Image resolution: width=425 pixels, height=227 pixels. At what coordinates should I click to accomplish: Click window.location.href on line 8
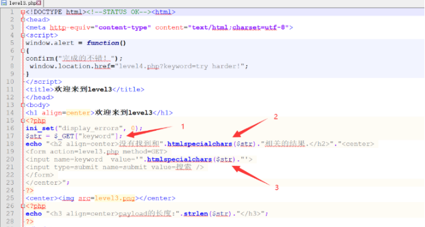[70, 67]
